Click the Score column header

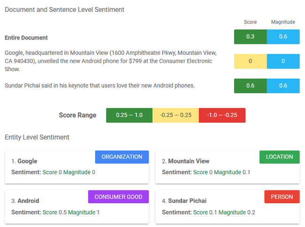[x=250, y=22]
